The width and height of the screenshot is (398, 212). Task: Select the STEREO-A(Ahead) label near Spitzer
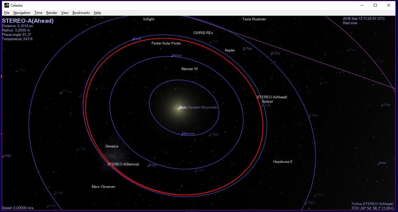(272, 97)
